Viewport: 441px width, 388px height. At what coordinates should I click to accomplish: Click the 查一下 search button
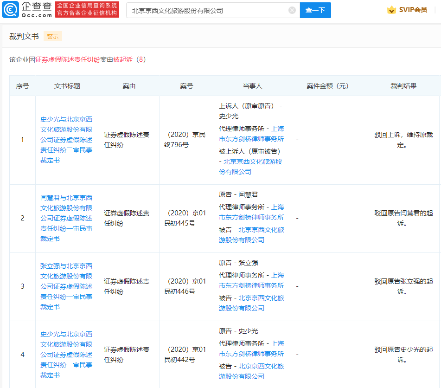pyautogui.click(x=315, y=10)
